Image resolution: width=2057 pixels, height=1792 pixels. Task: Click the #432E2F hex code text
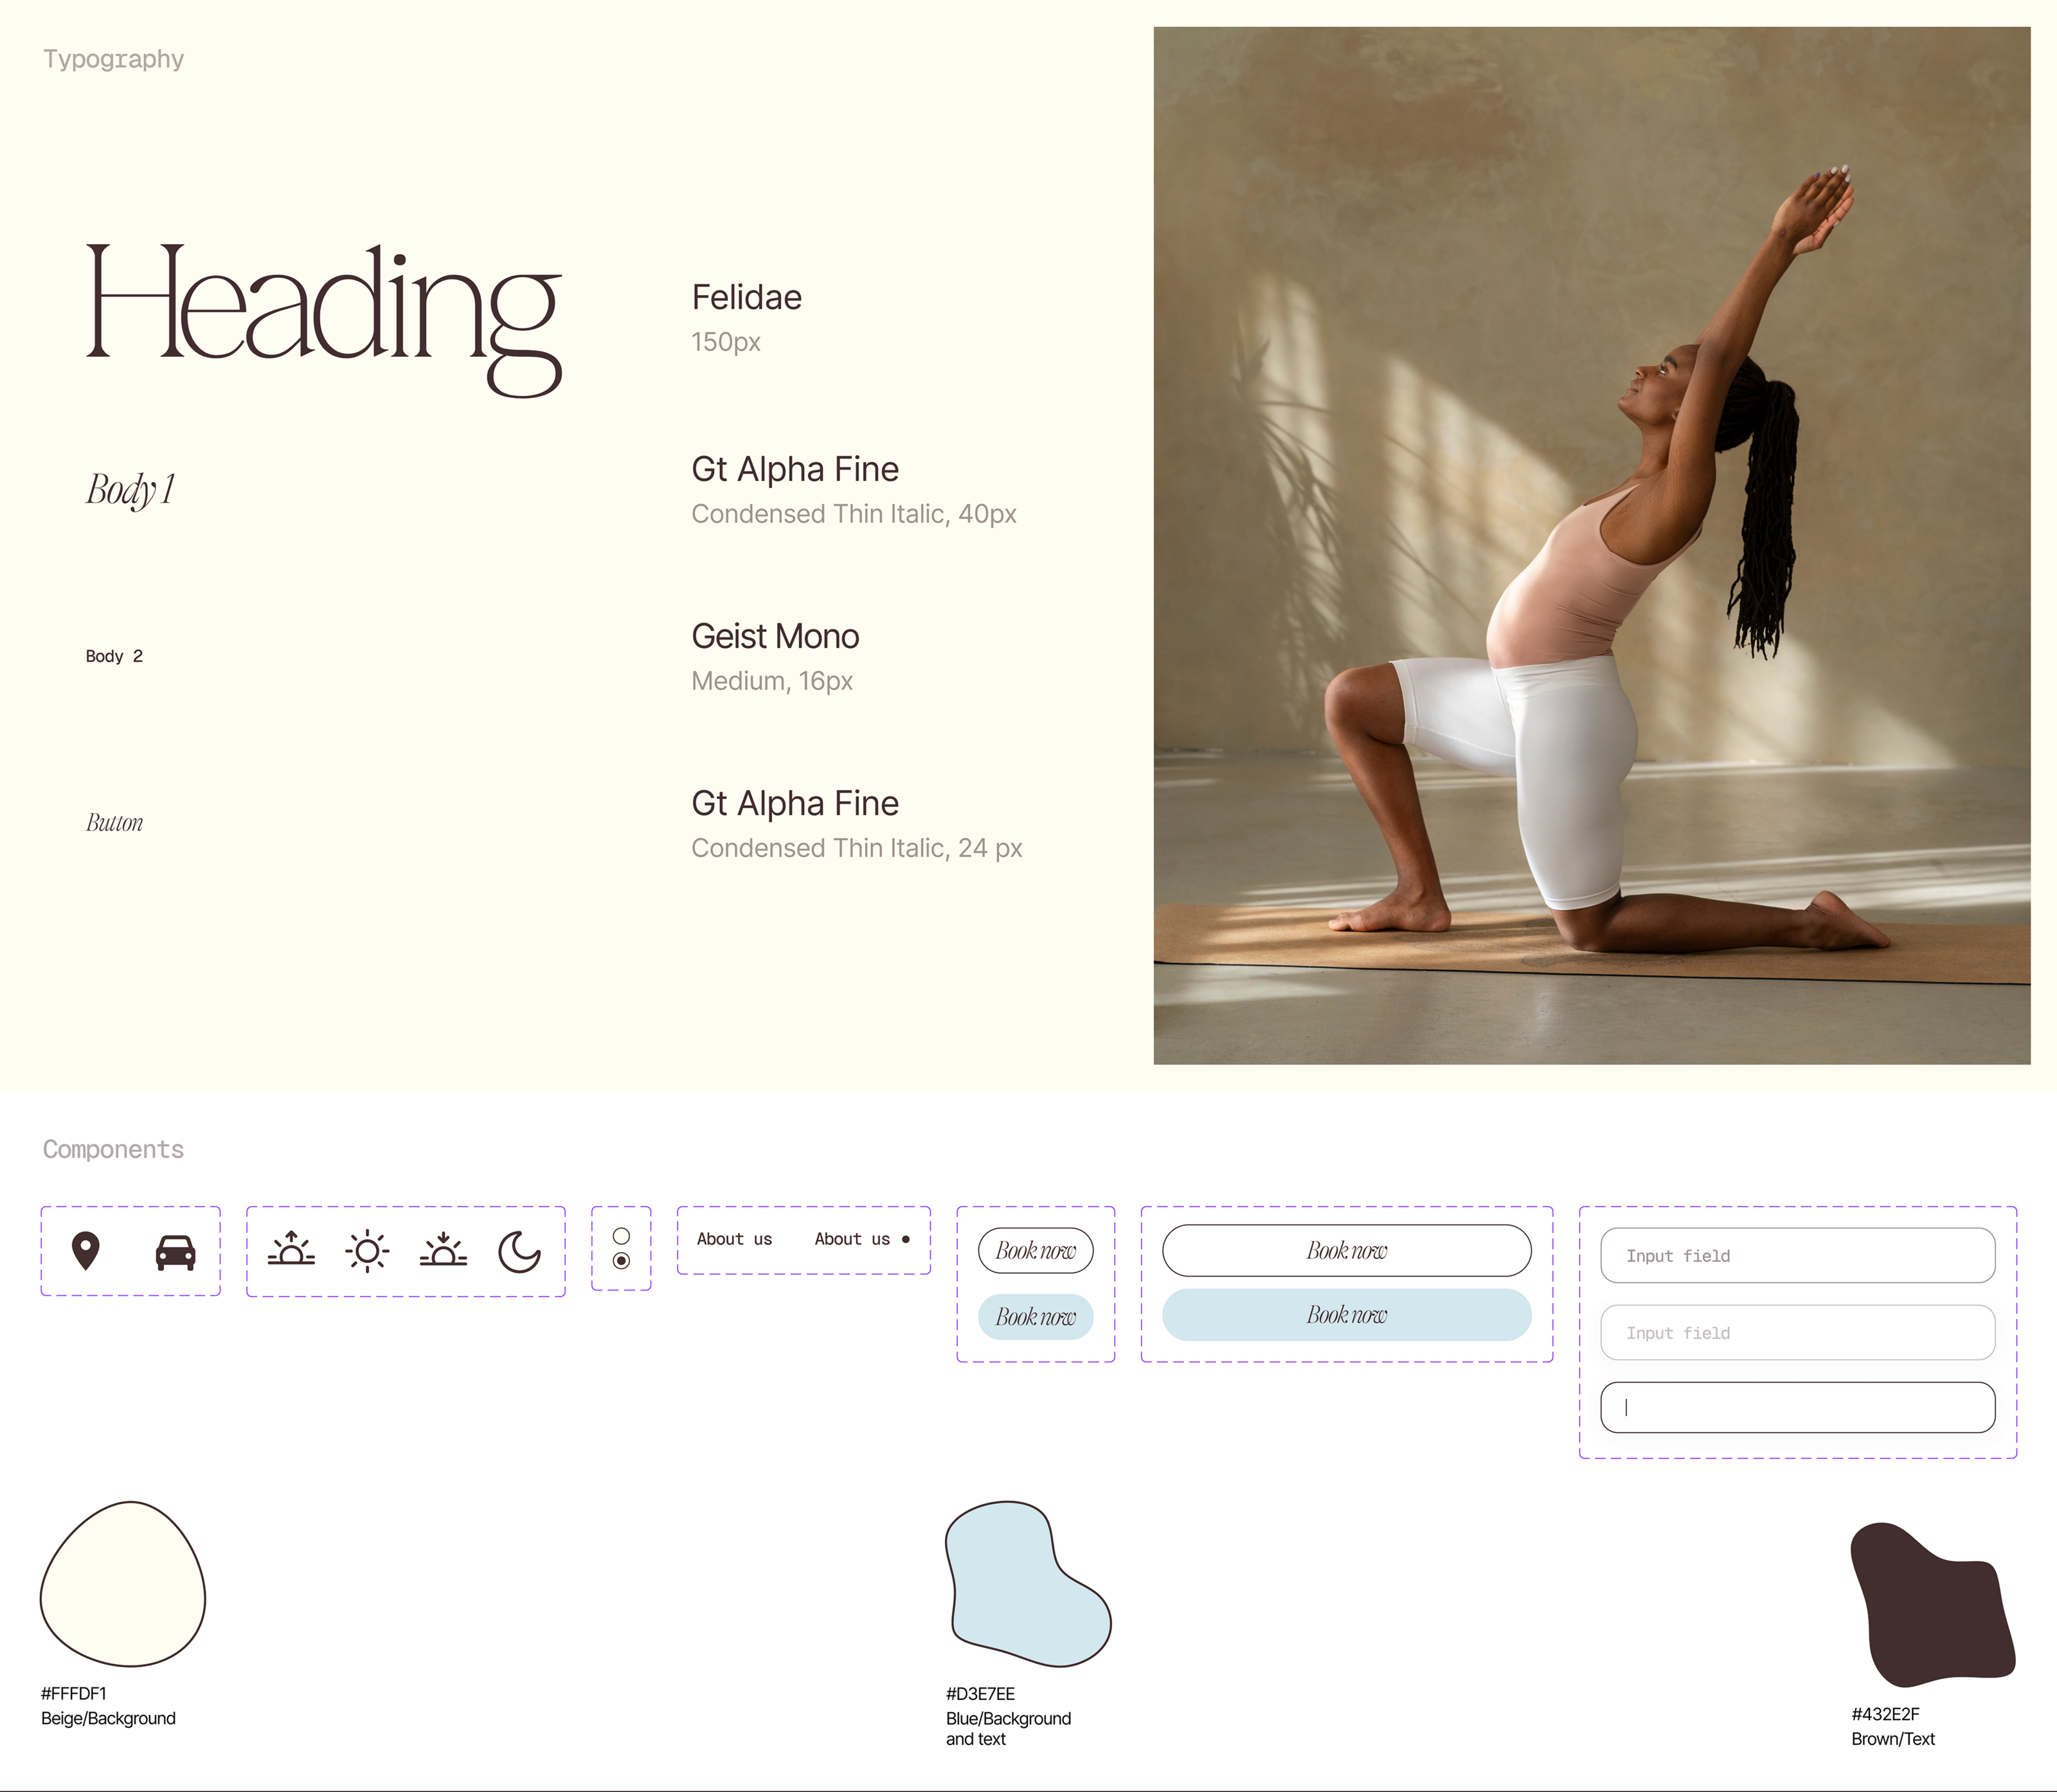point(1885,1714)
